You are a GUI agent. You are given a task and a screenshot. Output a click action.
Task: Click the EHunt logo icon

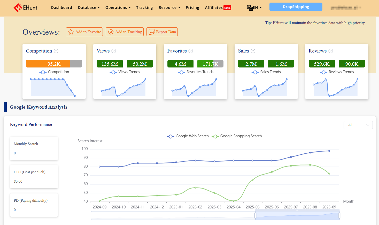[18, 8]
